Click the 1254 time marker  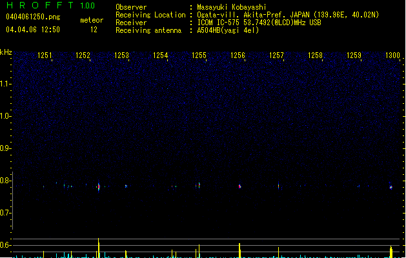pos(160,55)
